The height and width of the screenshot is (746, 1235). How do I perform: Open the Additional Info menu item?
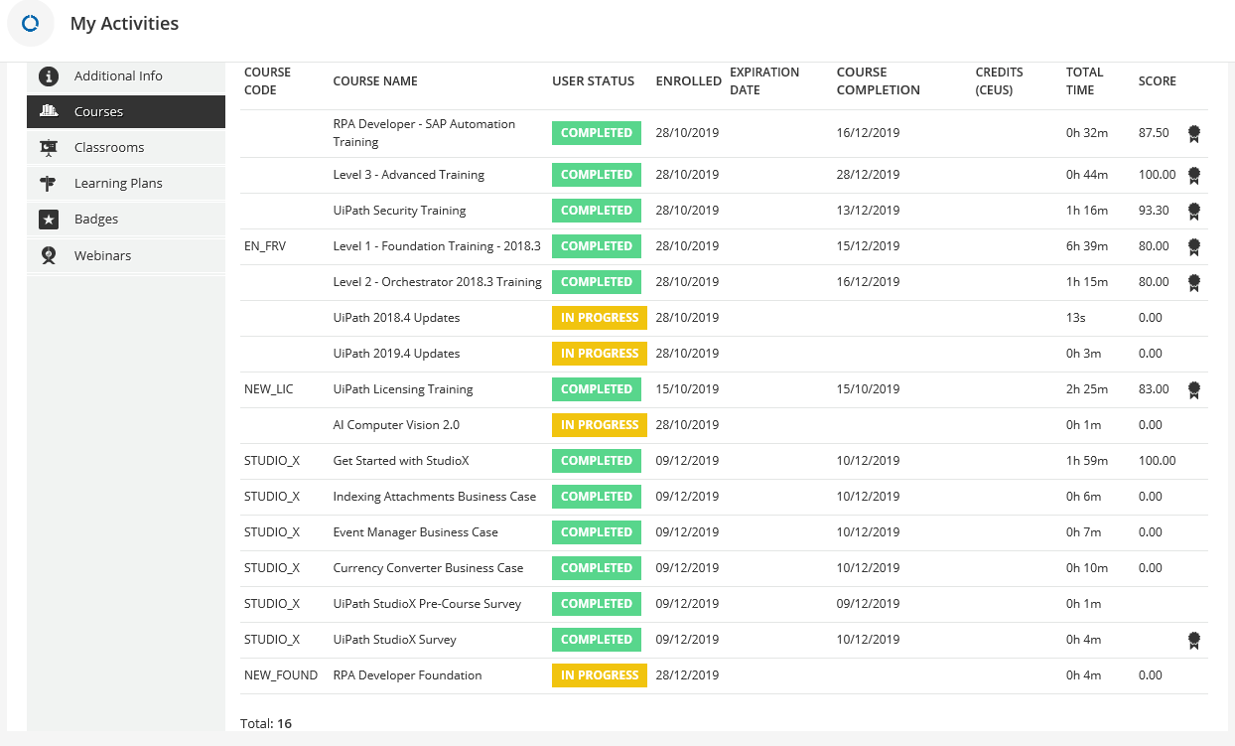(126, 75)
